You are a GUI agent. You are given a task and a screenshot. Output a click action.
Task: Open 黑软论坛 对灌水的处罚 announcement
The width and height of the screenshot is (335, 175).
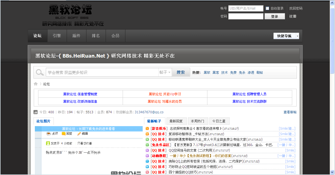tap(165, 102)
